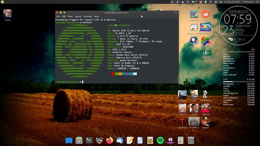Image resolution: width=260 pixels, height=146 pixels.
Task: Open the terminal View menu
Action: coord(70,17)
